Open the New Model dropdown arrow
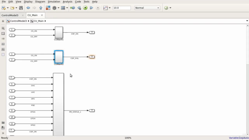Screen dimensions: 249x140 7,8
